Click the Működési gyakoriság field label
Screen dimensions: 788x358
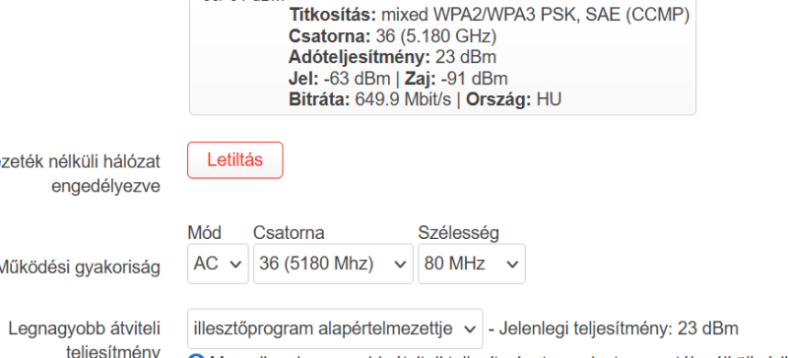pyautogui.click(x=79, y=268)
